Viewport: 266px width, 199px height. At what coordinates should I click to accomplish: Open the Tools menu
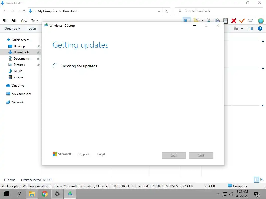point(35,21)
